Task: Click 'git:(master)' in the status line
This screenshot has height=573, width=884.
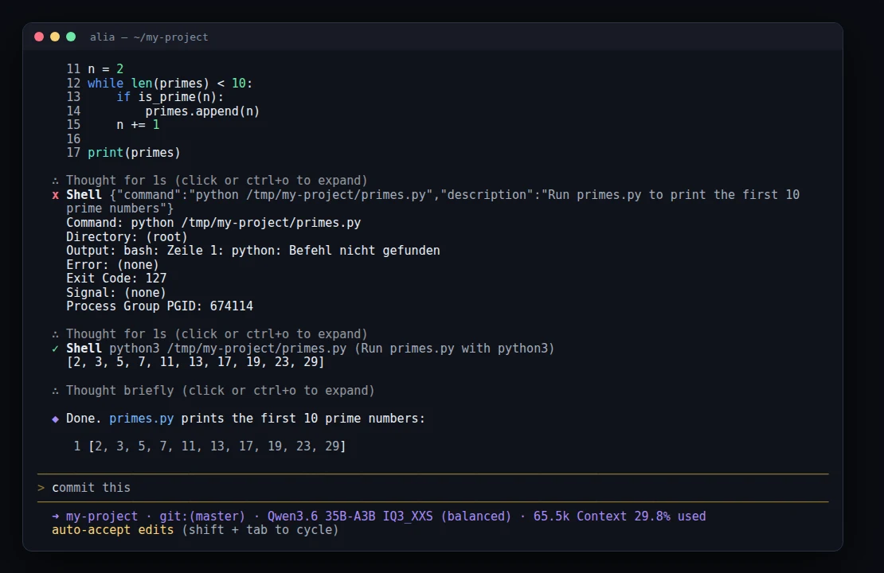Action: click(x=201, y=516)
